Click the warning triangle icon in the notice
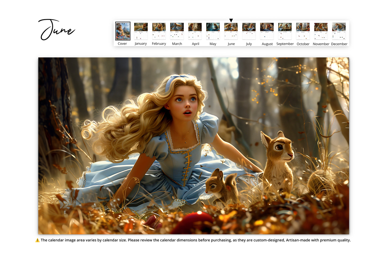Image resolution: width=388 pixels, height=258 pixels. point(37,240)
